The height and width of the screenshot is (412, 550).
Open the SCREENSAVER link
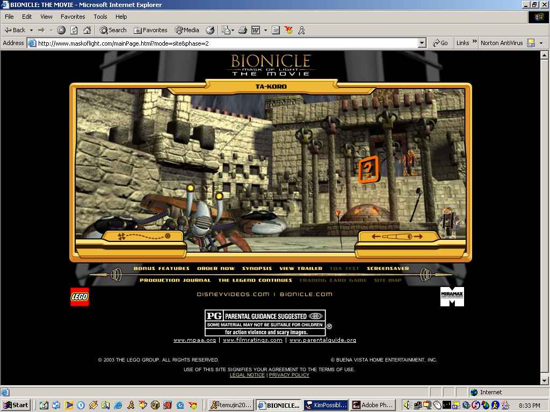pyautogui.click(x=388, y=268)
